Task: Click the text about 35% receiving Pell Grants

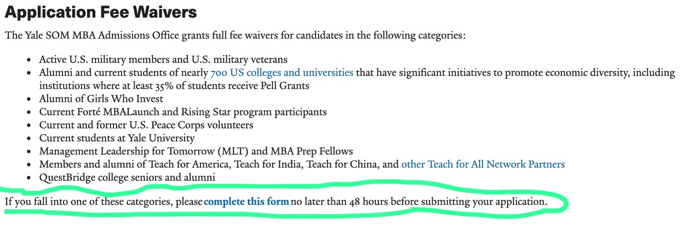Action: coord(174,86)
